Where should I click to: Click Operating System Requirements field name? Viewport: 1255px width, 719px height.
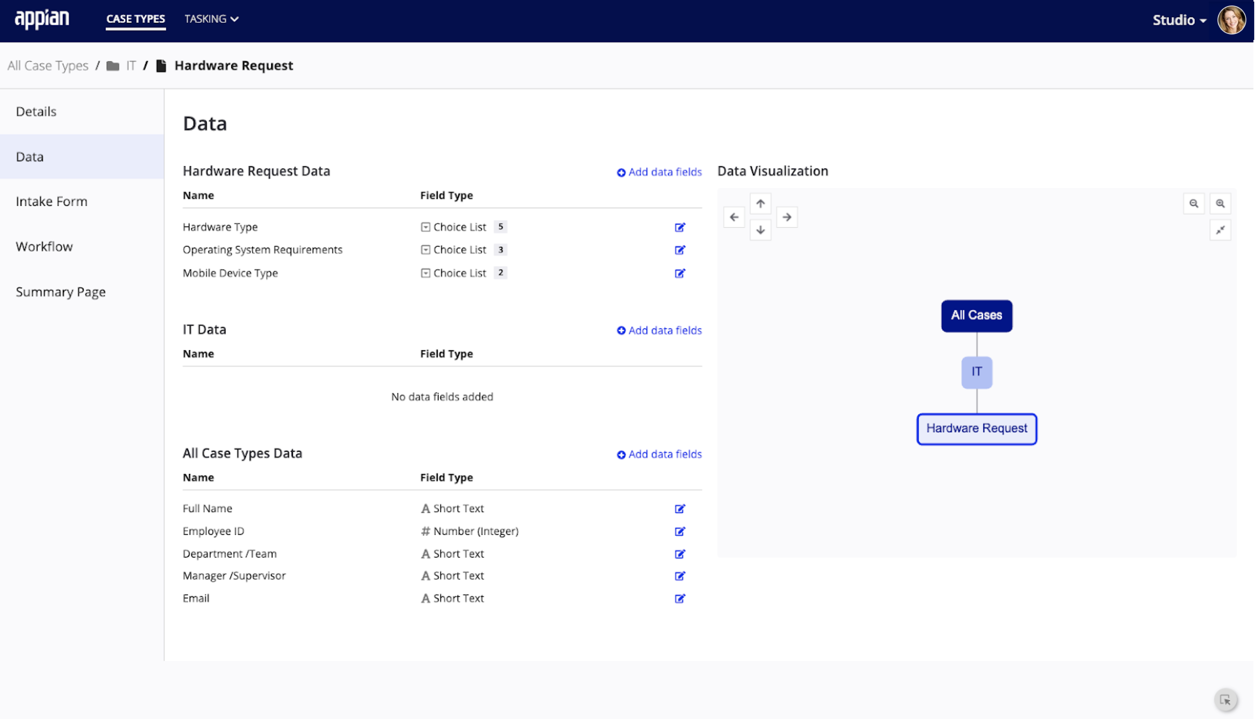[x=262, y=250]
